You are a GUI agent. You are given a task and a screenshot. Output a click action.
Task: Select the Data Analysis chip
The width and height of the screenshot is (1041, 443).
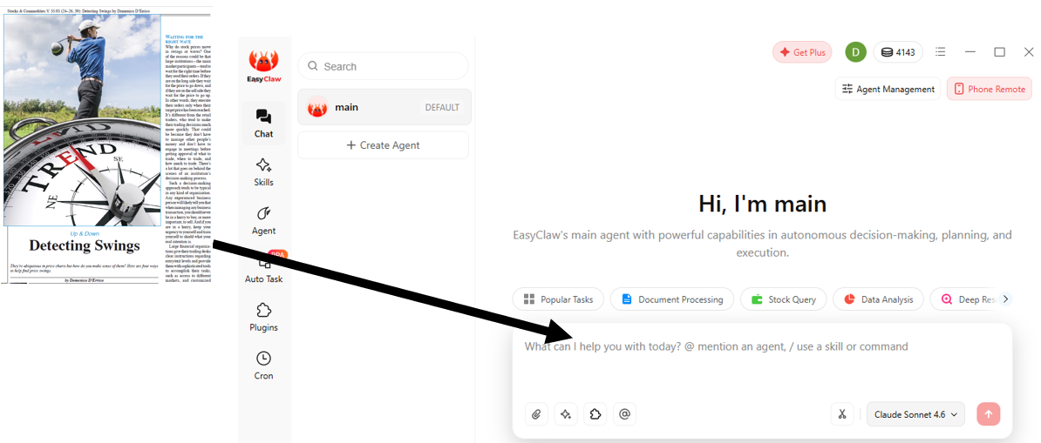tap(878, 299)
